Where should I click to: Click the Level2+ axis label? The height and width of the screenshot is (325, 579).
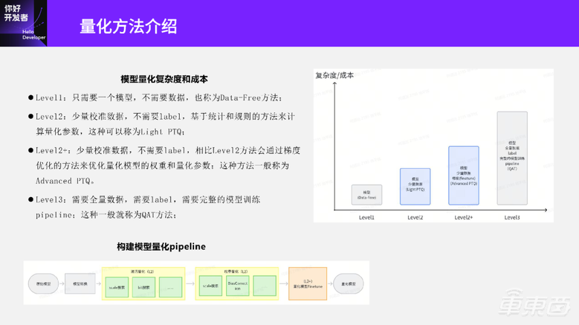464,217
